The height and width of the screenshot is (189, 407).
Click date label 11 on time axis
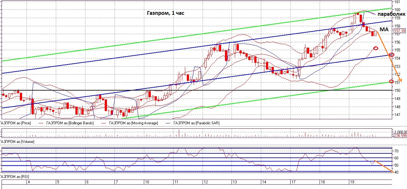click(x=176, y=182)
